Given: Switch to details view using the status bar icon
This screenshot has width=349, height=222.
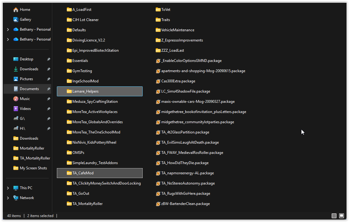Looking at the screenshot, I should click(x=334, y=215).
